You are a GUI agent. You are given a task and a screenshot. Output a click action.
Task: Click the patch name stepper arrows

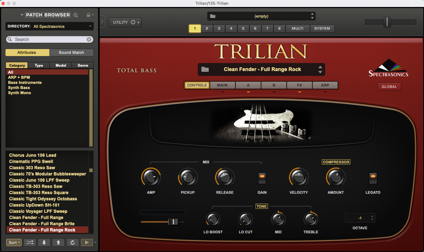pyautogui.click(x=320, y=70)
